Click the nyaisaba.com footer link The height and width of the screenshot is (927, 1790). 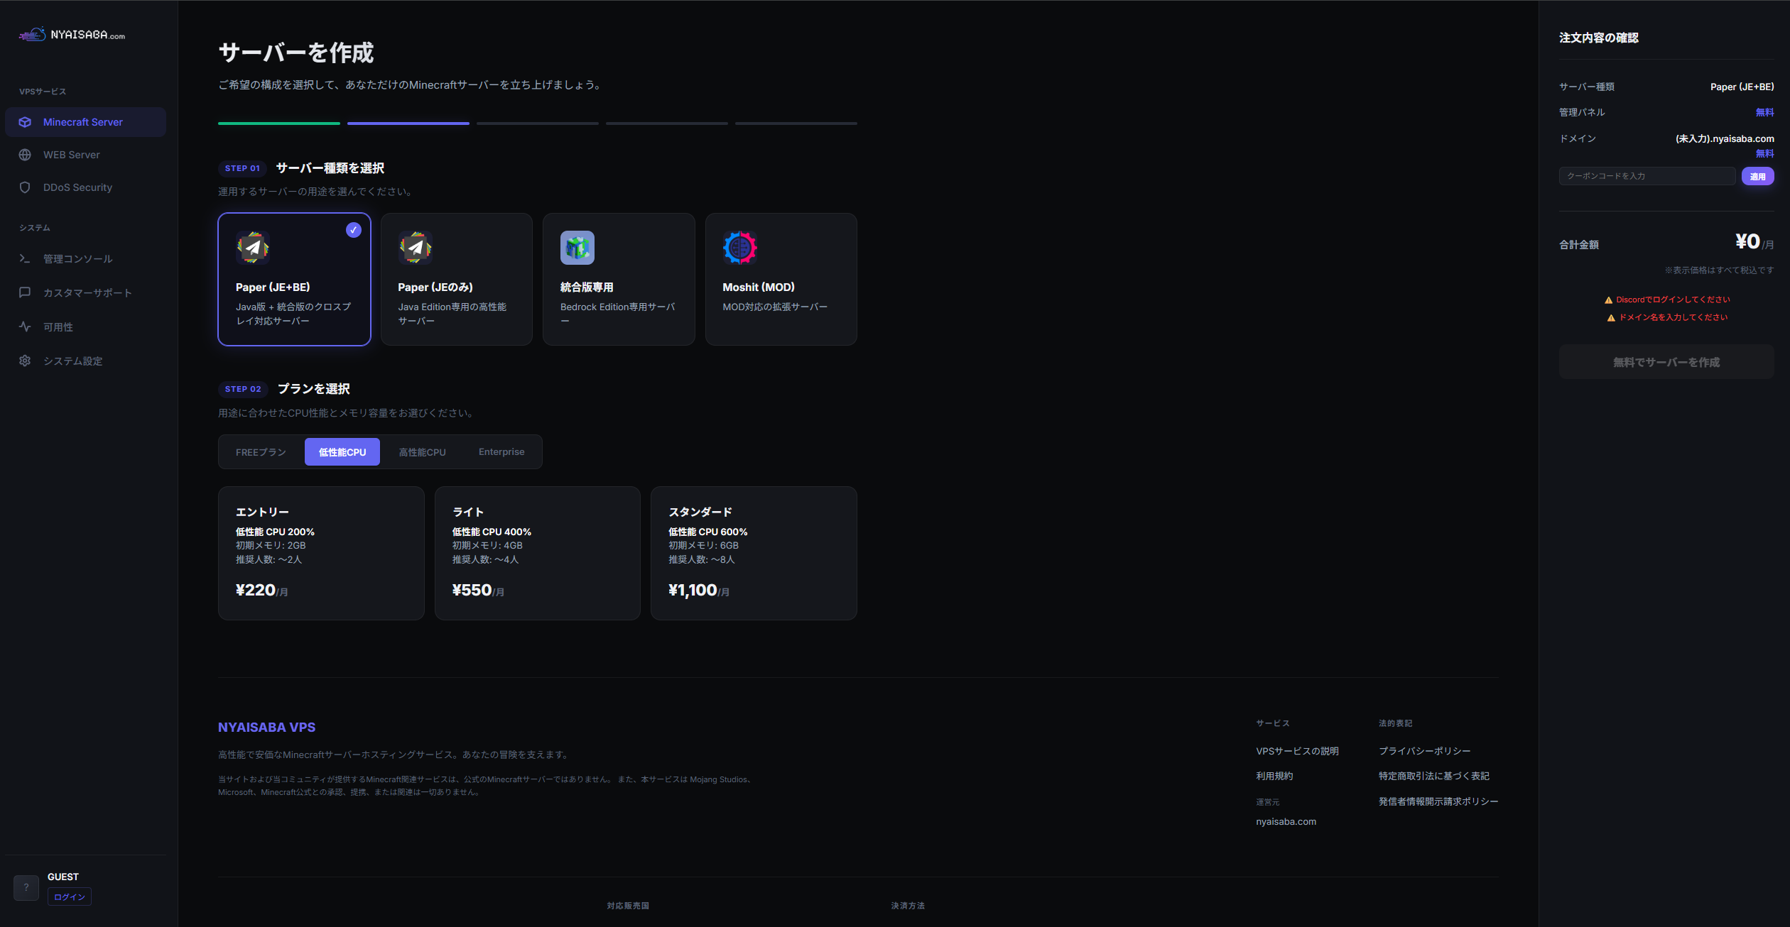1286,821
